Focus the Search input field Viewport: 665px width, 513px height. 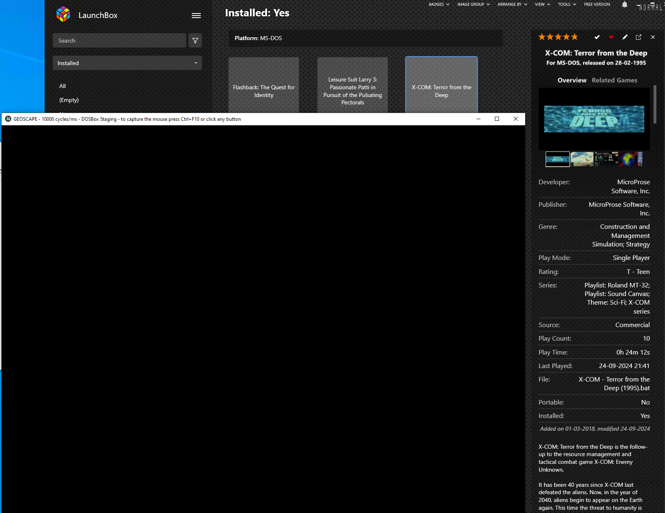click(x=119, y=41)
